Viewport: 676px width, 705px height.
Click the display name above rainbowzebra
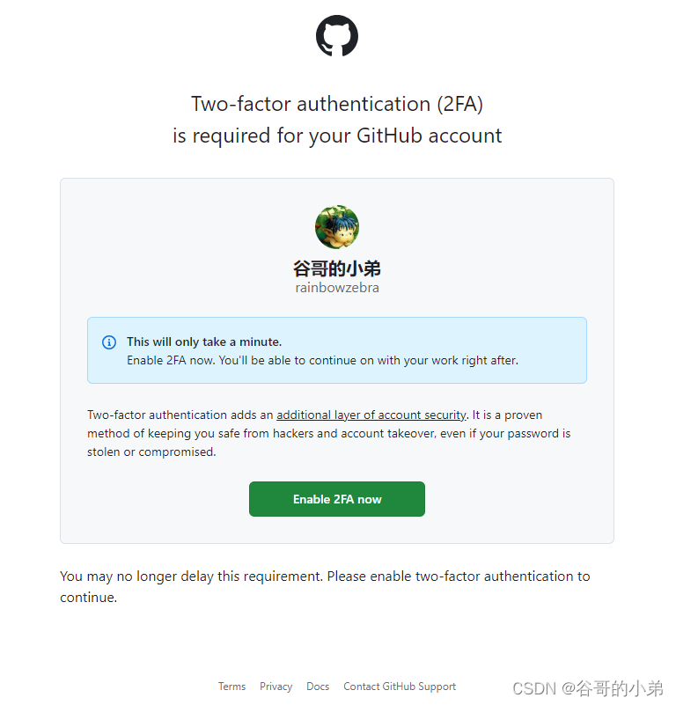(x=337, y=267)
